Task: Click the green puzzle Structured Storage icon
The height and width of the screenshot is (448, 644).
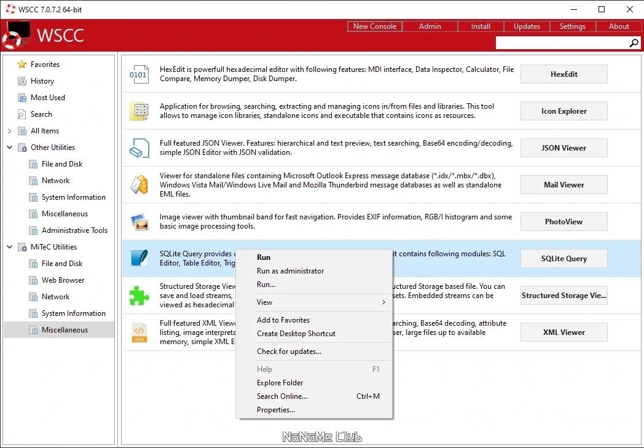Action: tap(139, 296)
